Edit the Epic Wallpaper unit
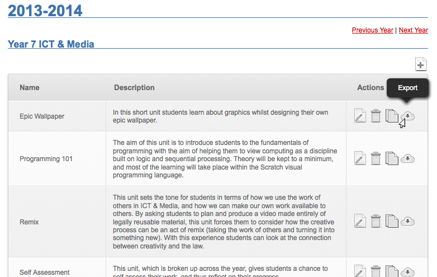This screenshot has height=277, width=437. coord(360,116)
